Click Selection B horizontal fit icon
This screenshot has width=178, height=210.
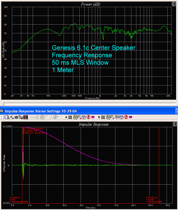(121, 117)
